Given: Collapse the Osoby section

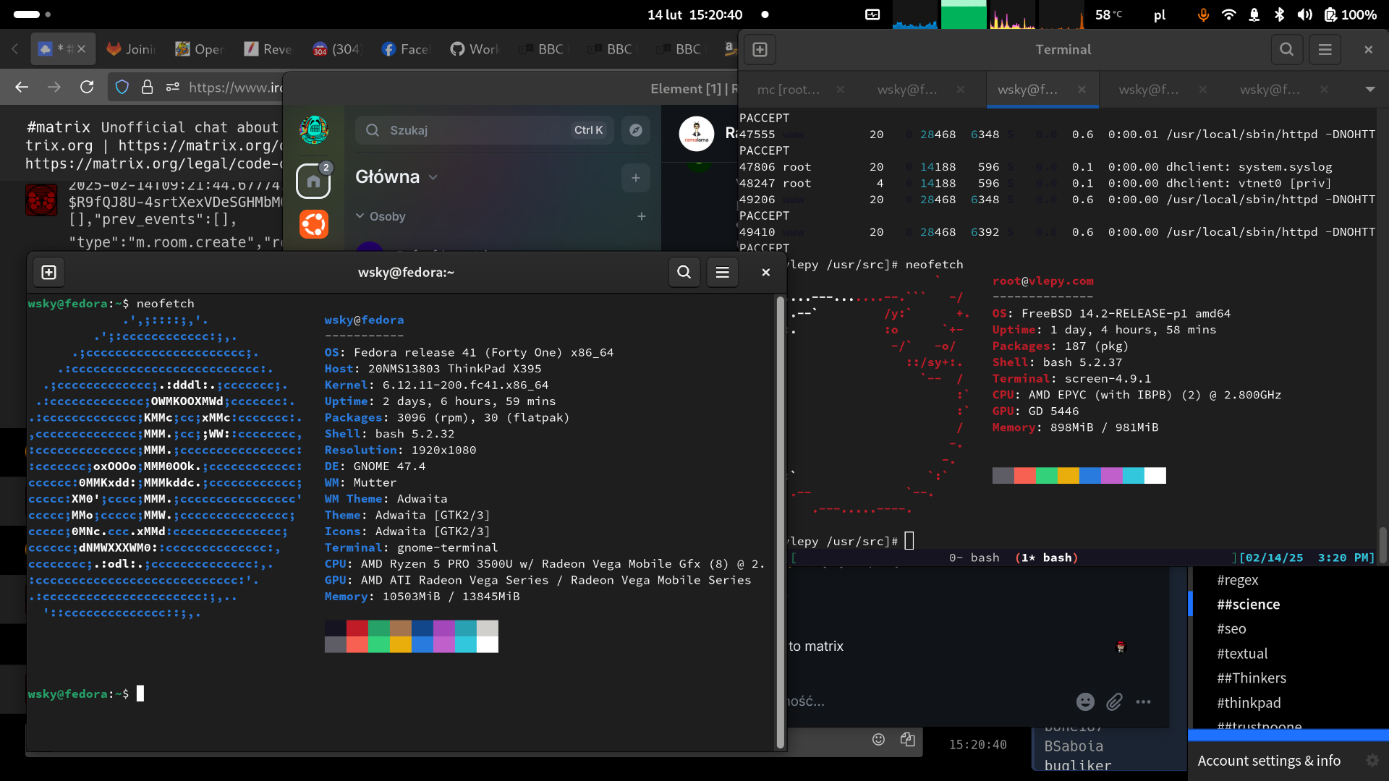Looking at the screenshot, I should pyautogui.click(x=360, y=216).
